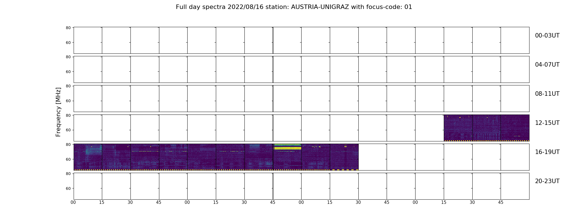Select the "16-19UT" row label

tap(547, 152)
